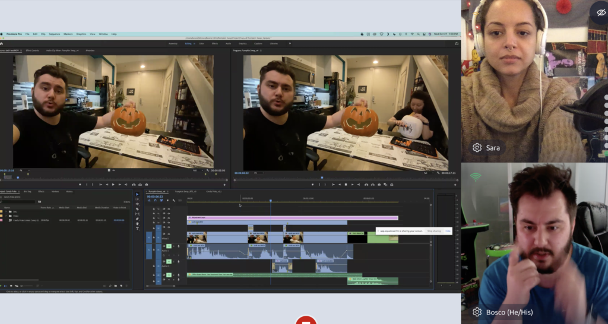
Task: Switch to History tab in Project panel
Action: (69, 192)
